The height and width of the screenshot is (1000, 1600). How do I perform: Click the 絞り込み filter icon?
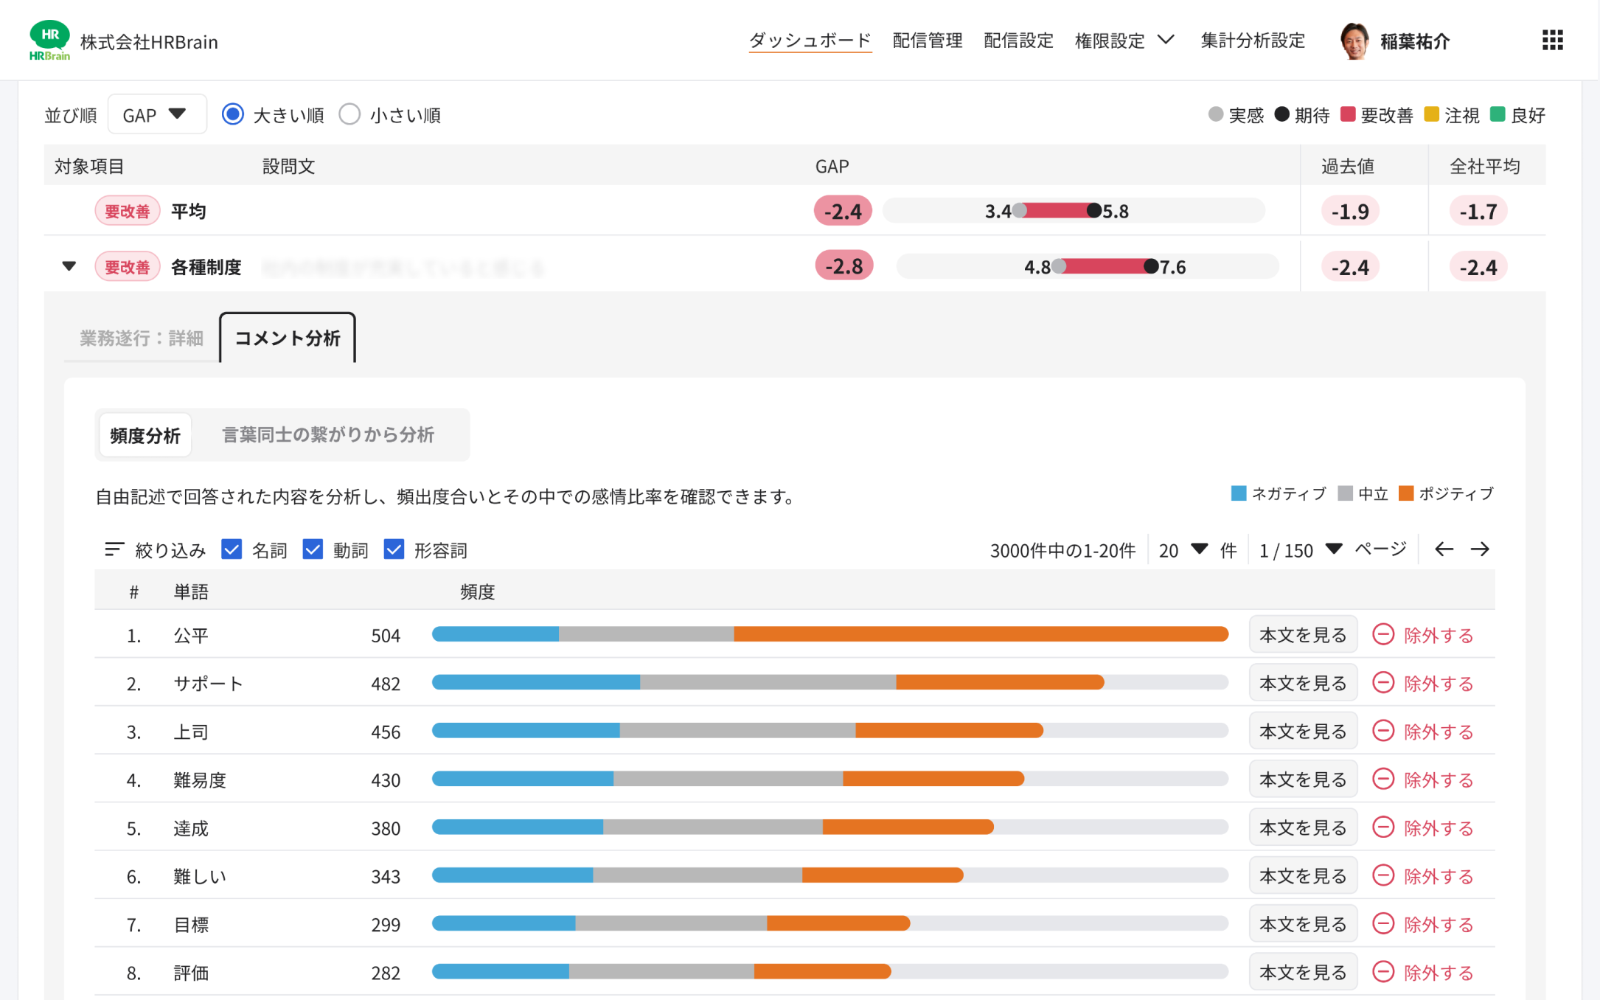coord(114,549)
